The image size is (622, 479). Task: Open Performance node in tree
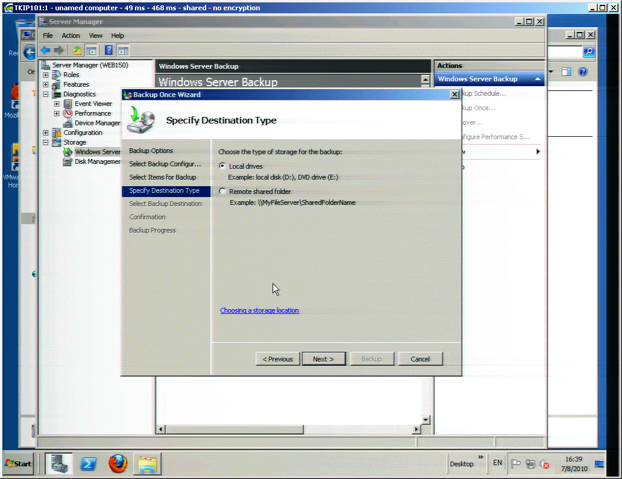click(93, 113)
